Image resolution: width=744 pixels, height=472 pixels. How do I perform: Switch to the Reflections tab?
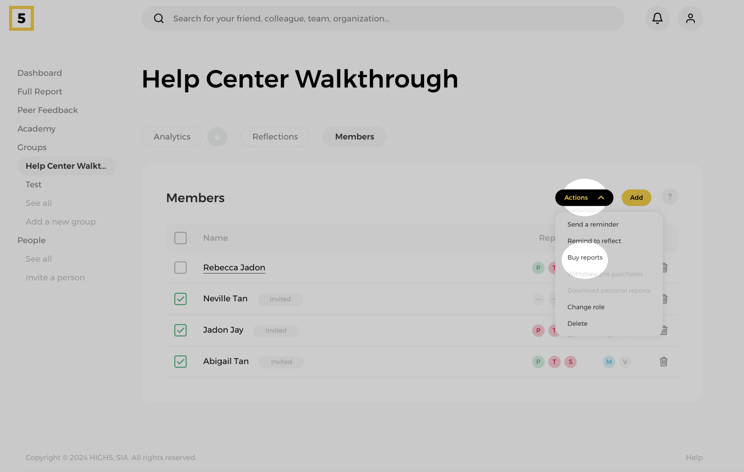pyautogui.click(x=275, y=137)
